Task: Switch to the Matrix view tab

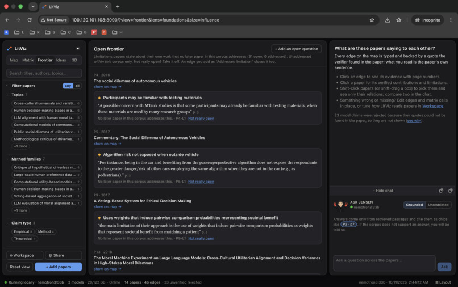Action: pyautogui.click(x=28, y=60)
